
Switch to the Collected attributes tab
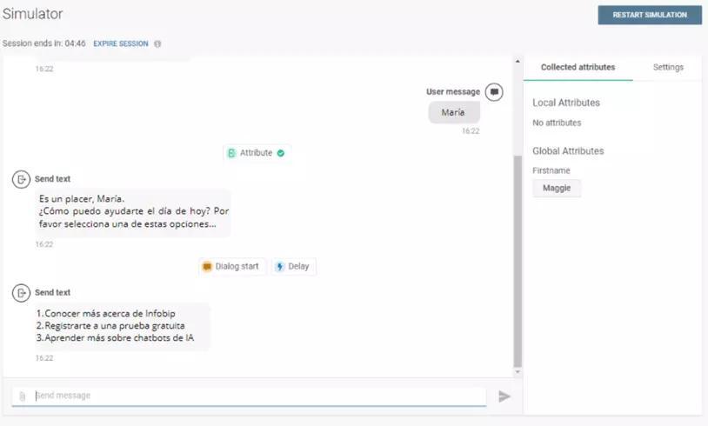(x=578, y=67)
